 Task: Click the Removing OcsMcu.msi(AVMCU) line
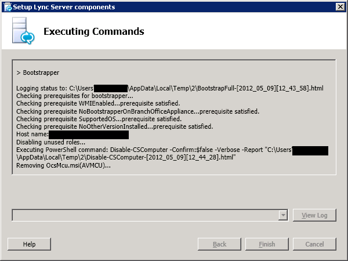(63, 165)
